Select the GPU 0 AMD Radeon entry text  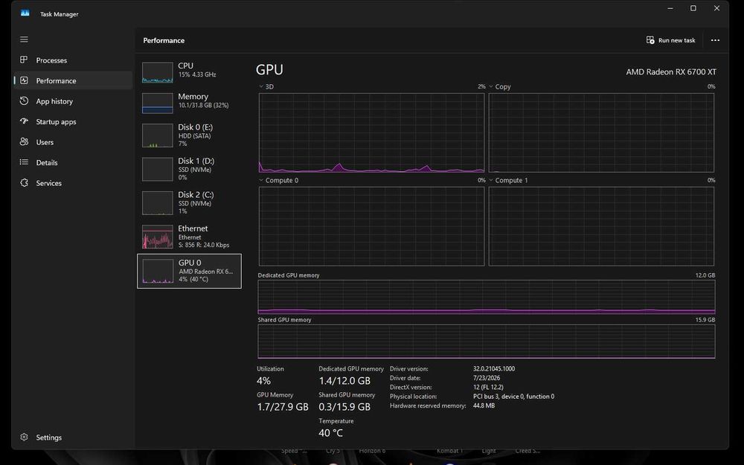click(205, 271)
